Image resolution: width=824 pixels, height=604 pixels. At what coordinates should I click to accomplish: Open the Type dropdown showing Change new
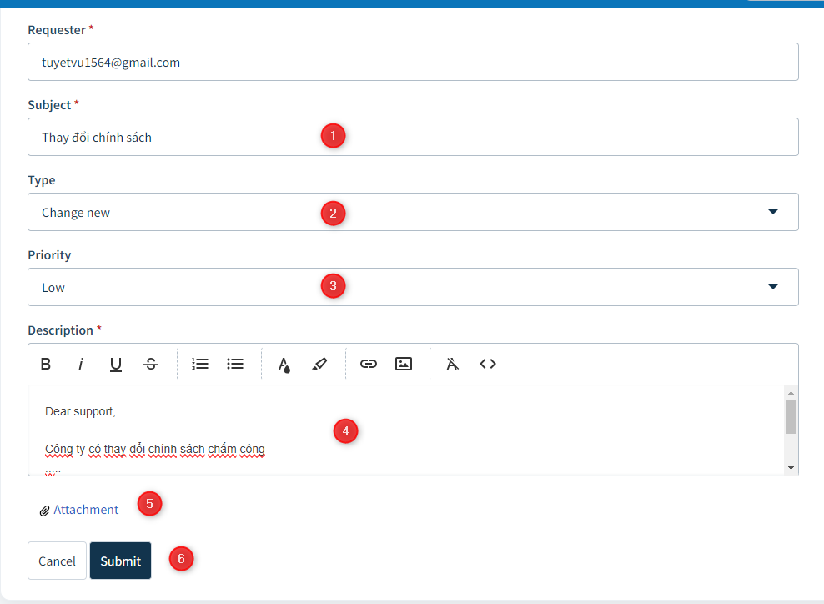(x=413, y=212)
